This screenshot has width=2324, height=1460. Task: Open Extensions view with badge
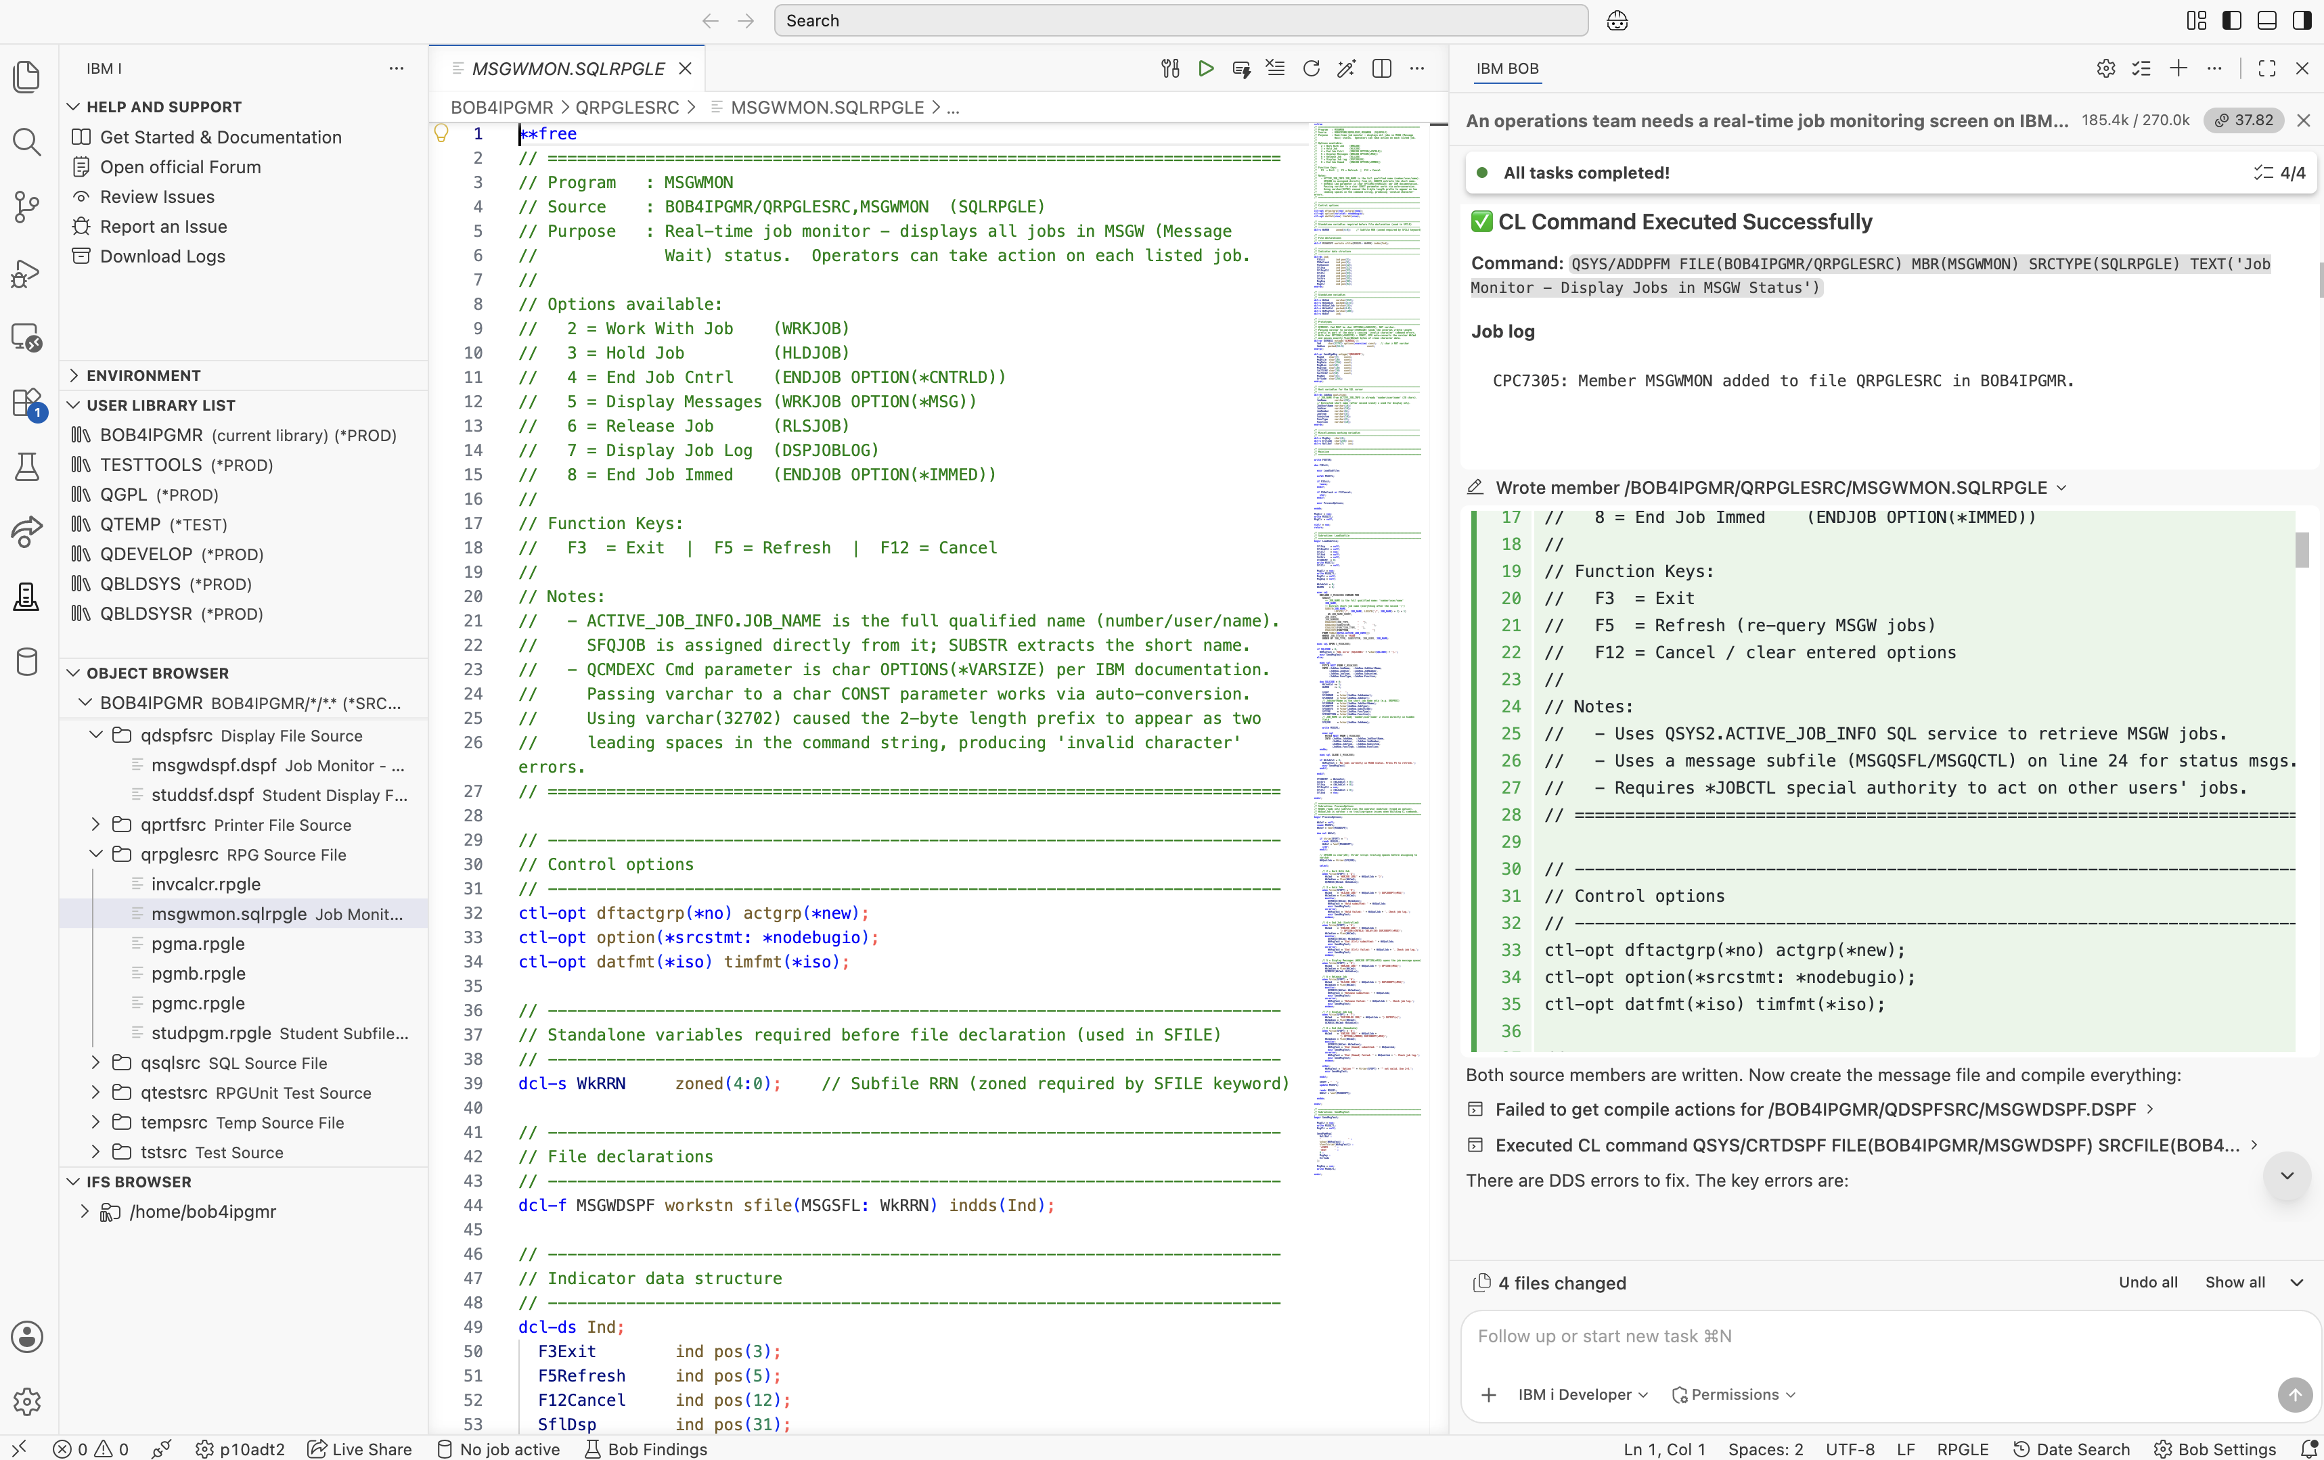coord(27,403)
